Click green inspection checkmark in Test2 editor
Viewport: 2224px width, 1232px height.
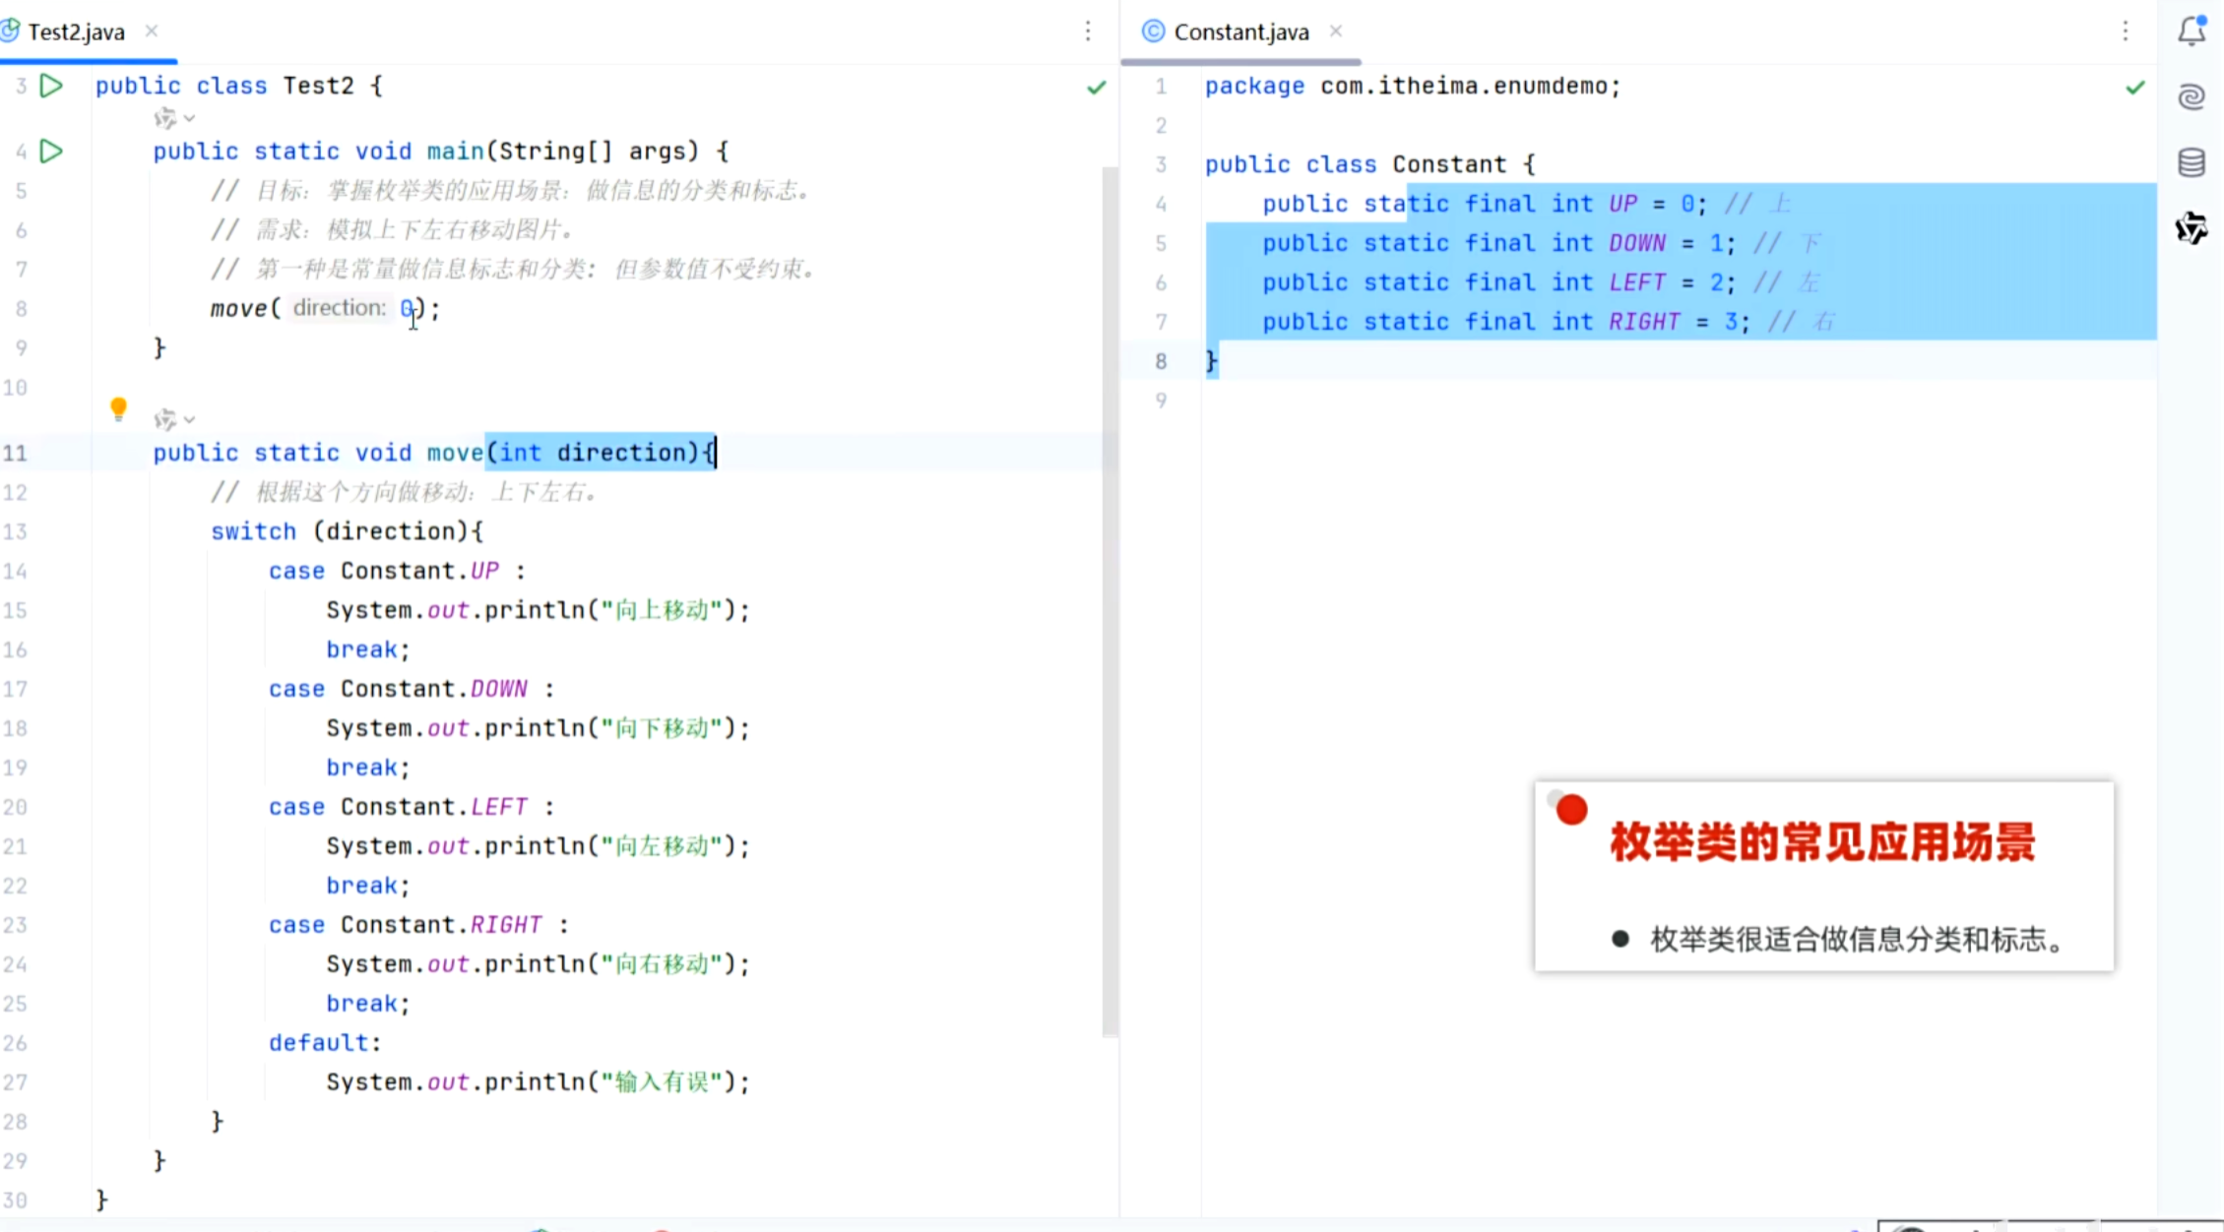click(1096, 88)
